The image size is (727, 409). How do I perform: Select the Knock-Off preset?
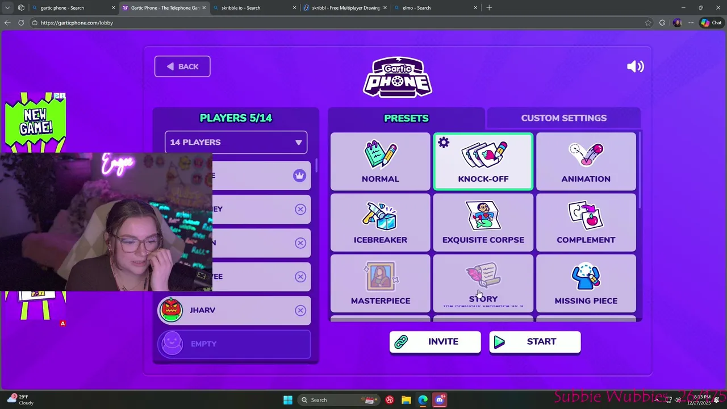click(x=483, y=161)
